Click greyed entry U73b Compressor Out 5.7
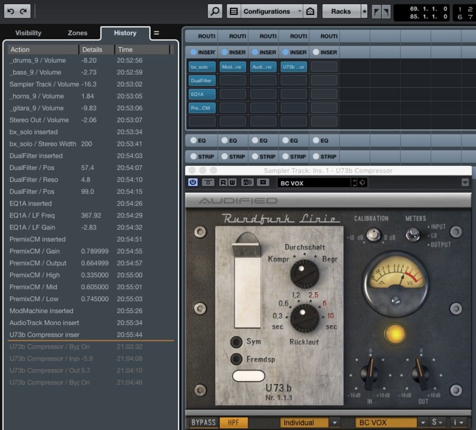This screenshot has height=430, width=476. [x=90, y=370]
